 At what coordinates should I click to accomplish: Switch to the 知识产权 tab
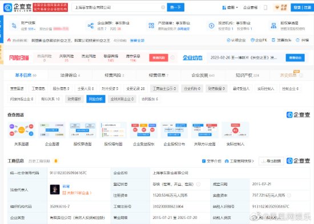(247, 75)
